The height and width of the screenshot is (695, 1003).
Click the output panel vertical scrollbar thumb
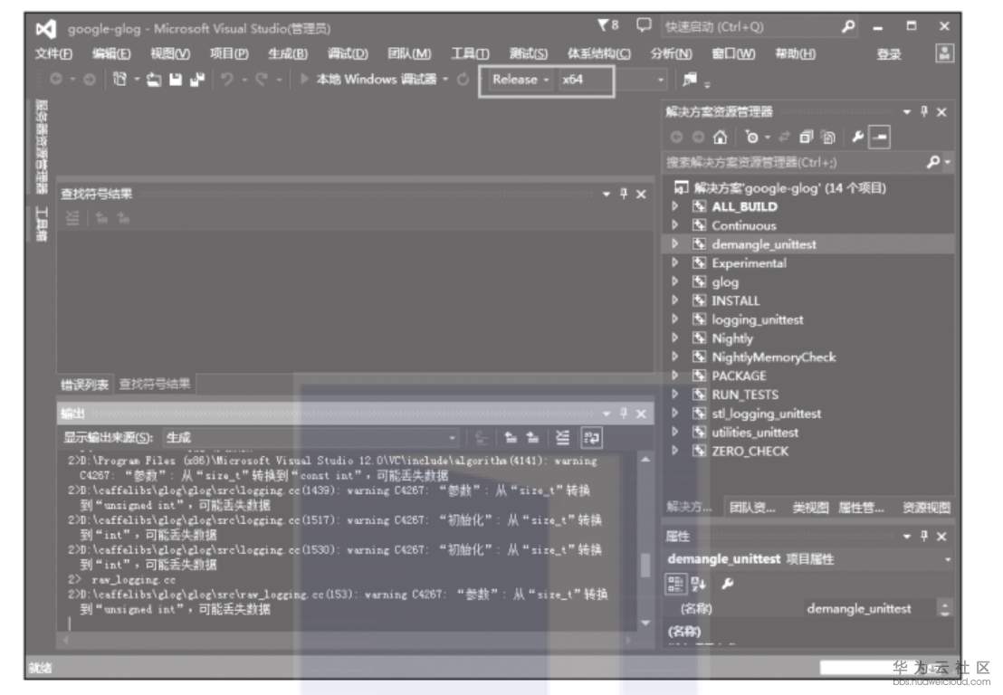pyautogui.click(x=645, y=566)
